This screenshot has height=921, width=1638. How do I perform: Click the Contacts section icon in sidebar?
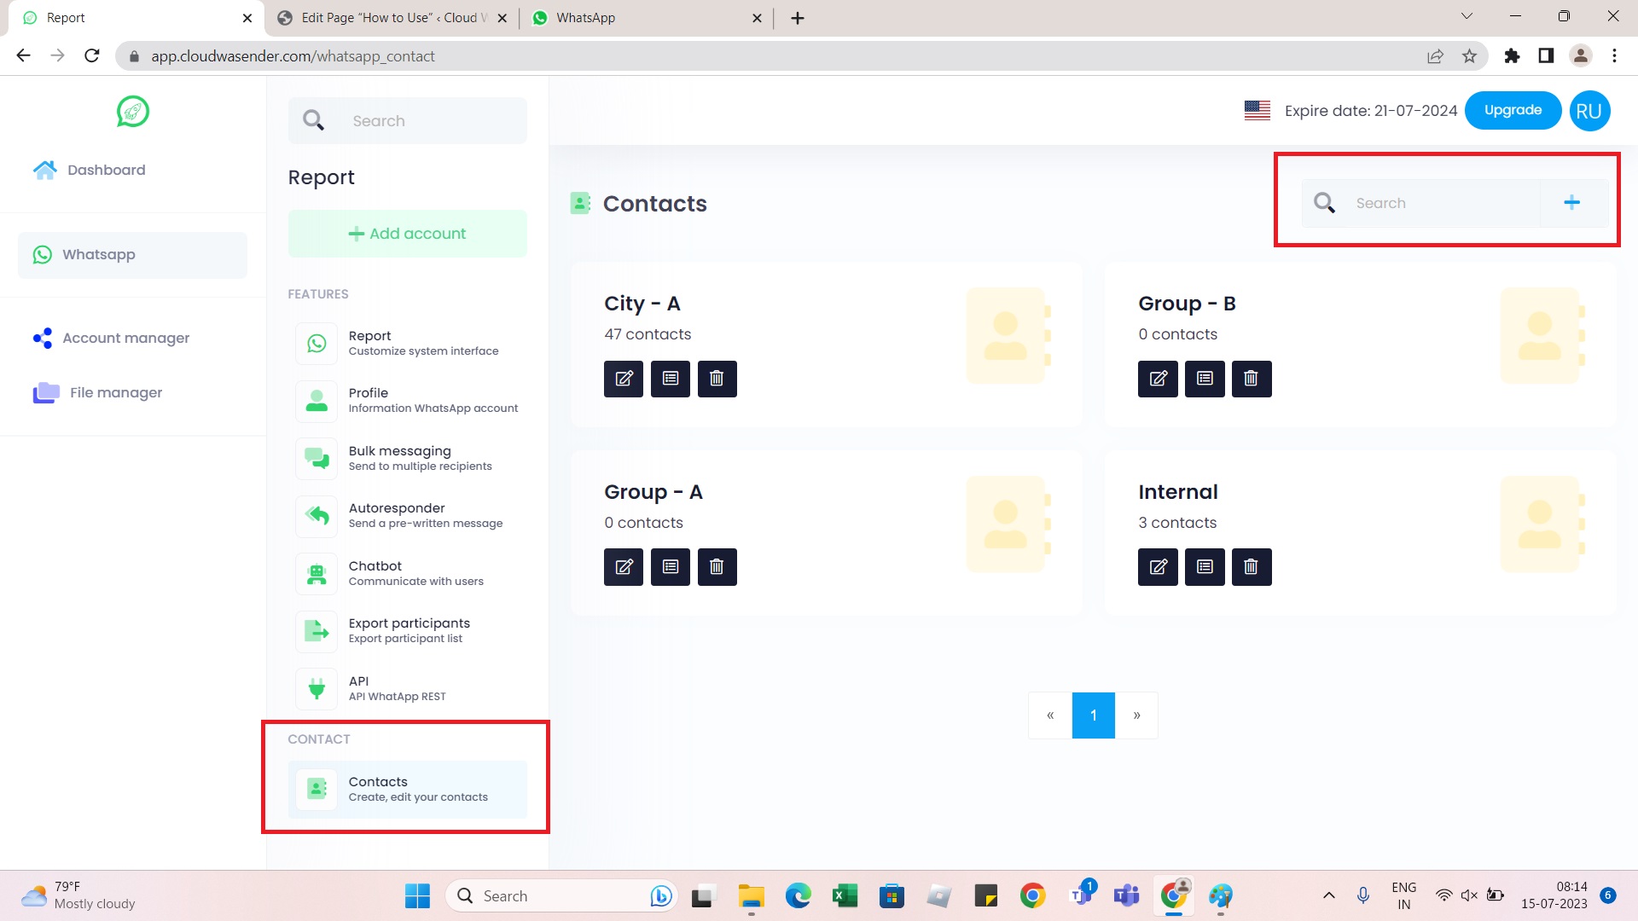317,787
